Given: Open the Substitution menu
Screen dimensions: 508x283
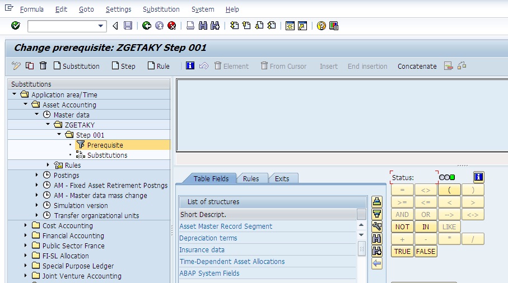Looking at the screenshot, I should 161,10.
